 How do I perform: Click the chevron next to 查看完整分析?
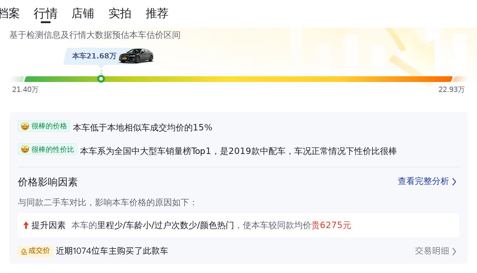(x=454, y=182)
